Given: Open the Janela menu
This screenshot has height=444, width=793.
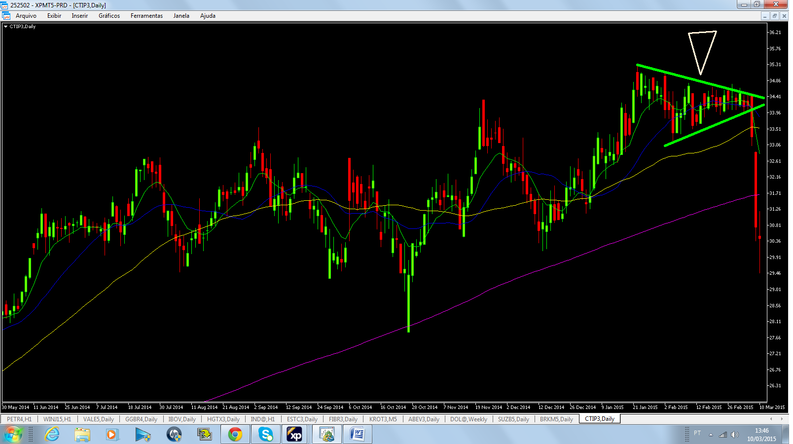Looking at the screenshot, I should click(x=181, y=16).
